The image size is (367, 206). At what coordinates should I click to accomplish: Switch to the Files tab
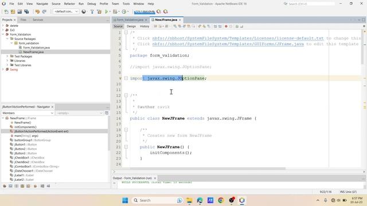point(24,20)
